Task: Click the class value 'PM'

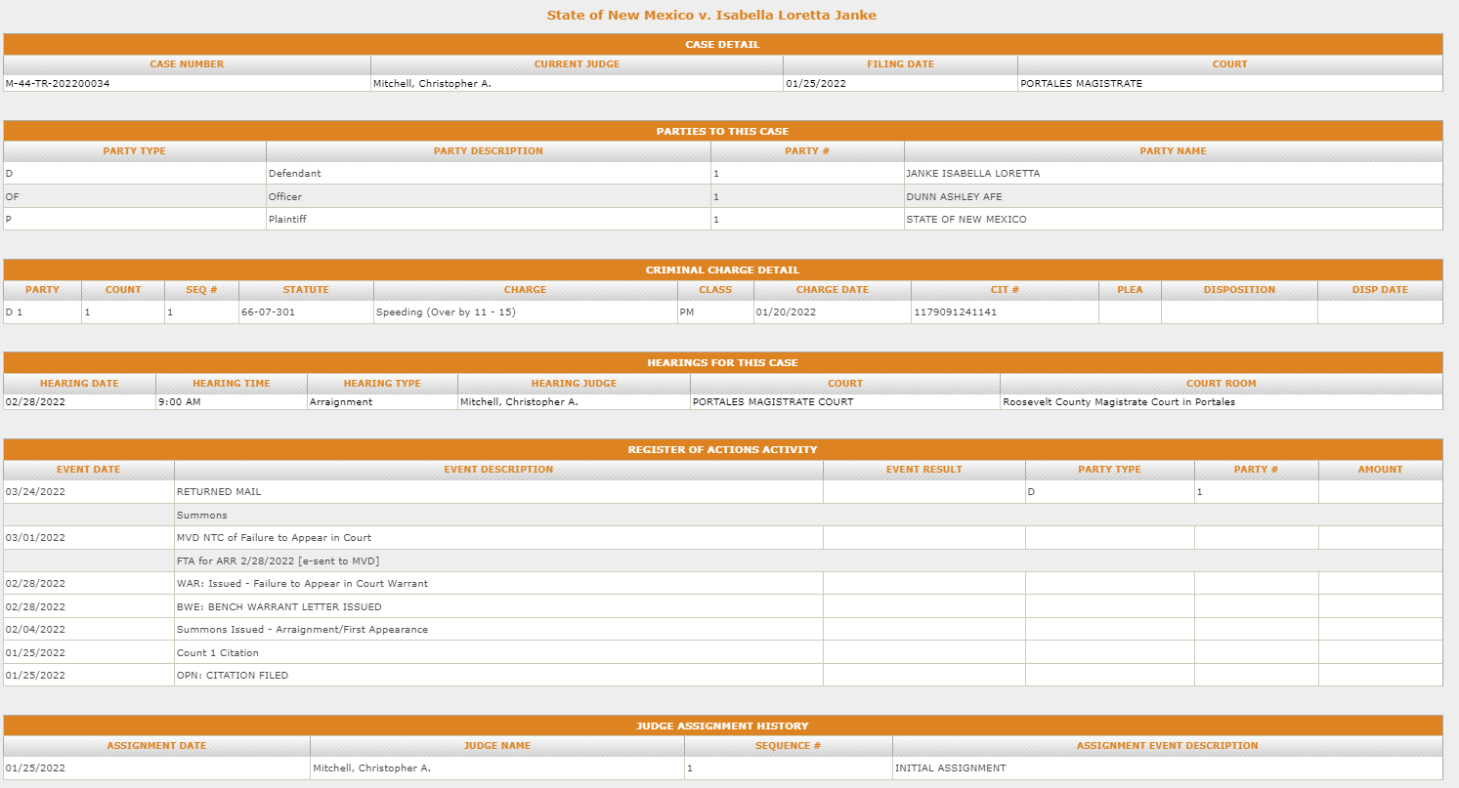Action: click(x=685, y=312)
